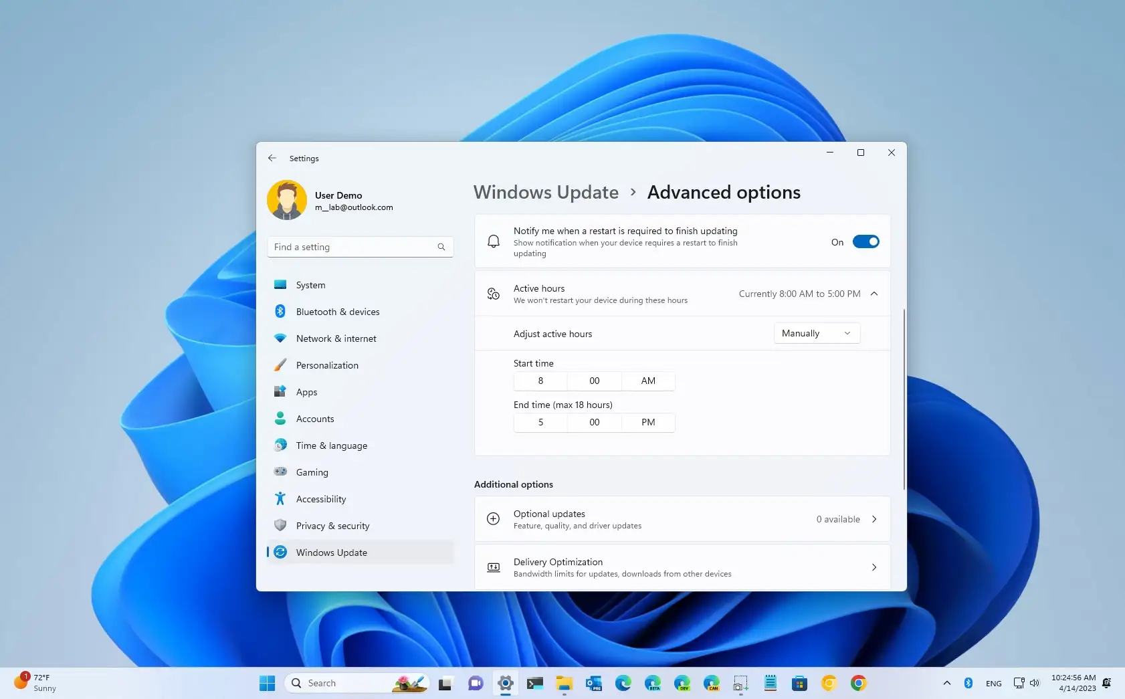
Task: Launch Google Chrome from taskbar
Action: (859, 683)
